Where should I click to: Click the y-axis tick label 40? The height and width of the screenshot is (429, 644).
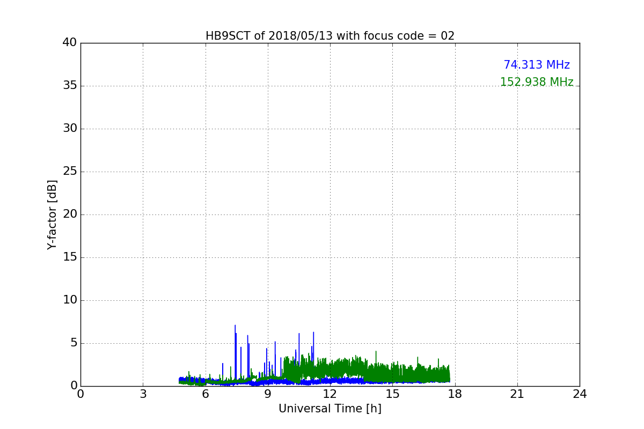click(x=70, y=43)
